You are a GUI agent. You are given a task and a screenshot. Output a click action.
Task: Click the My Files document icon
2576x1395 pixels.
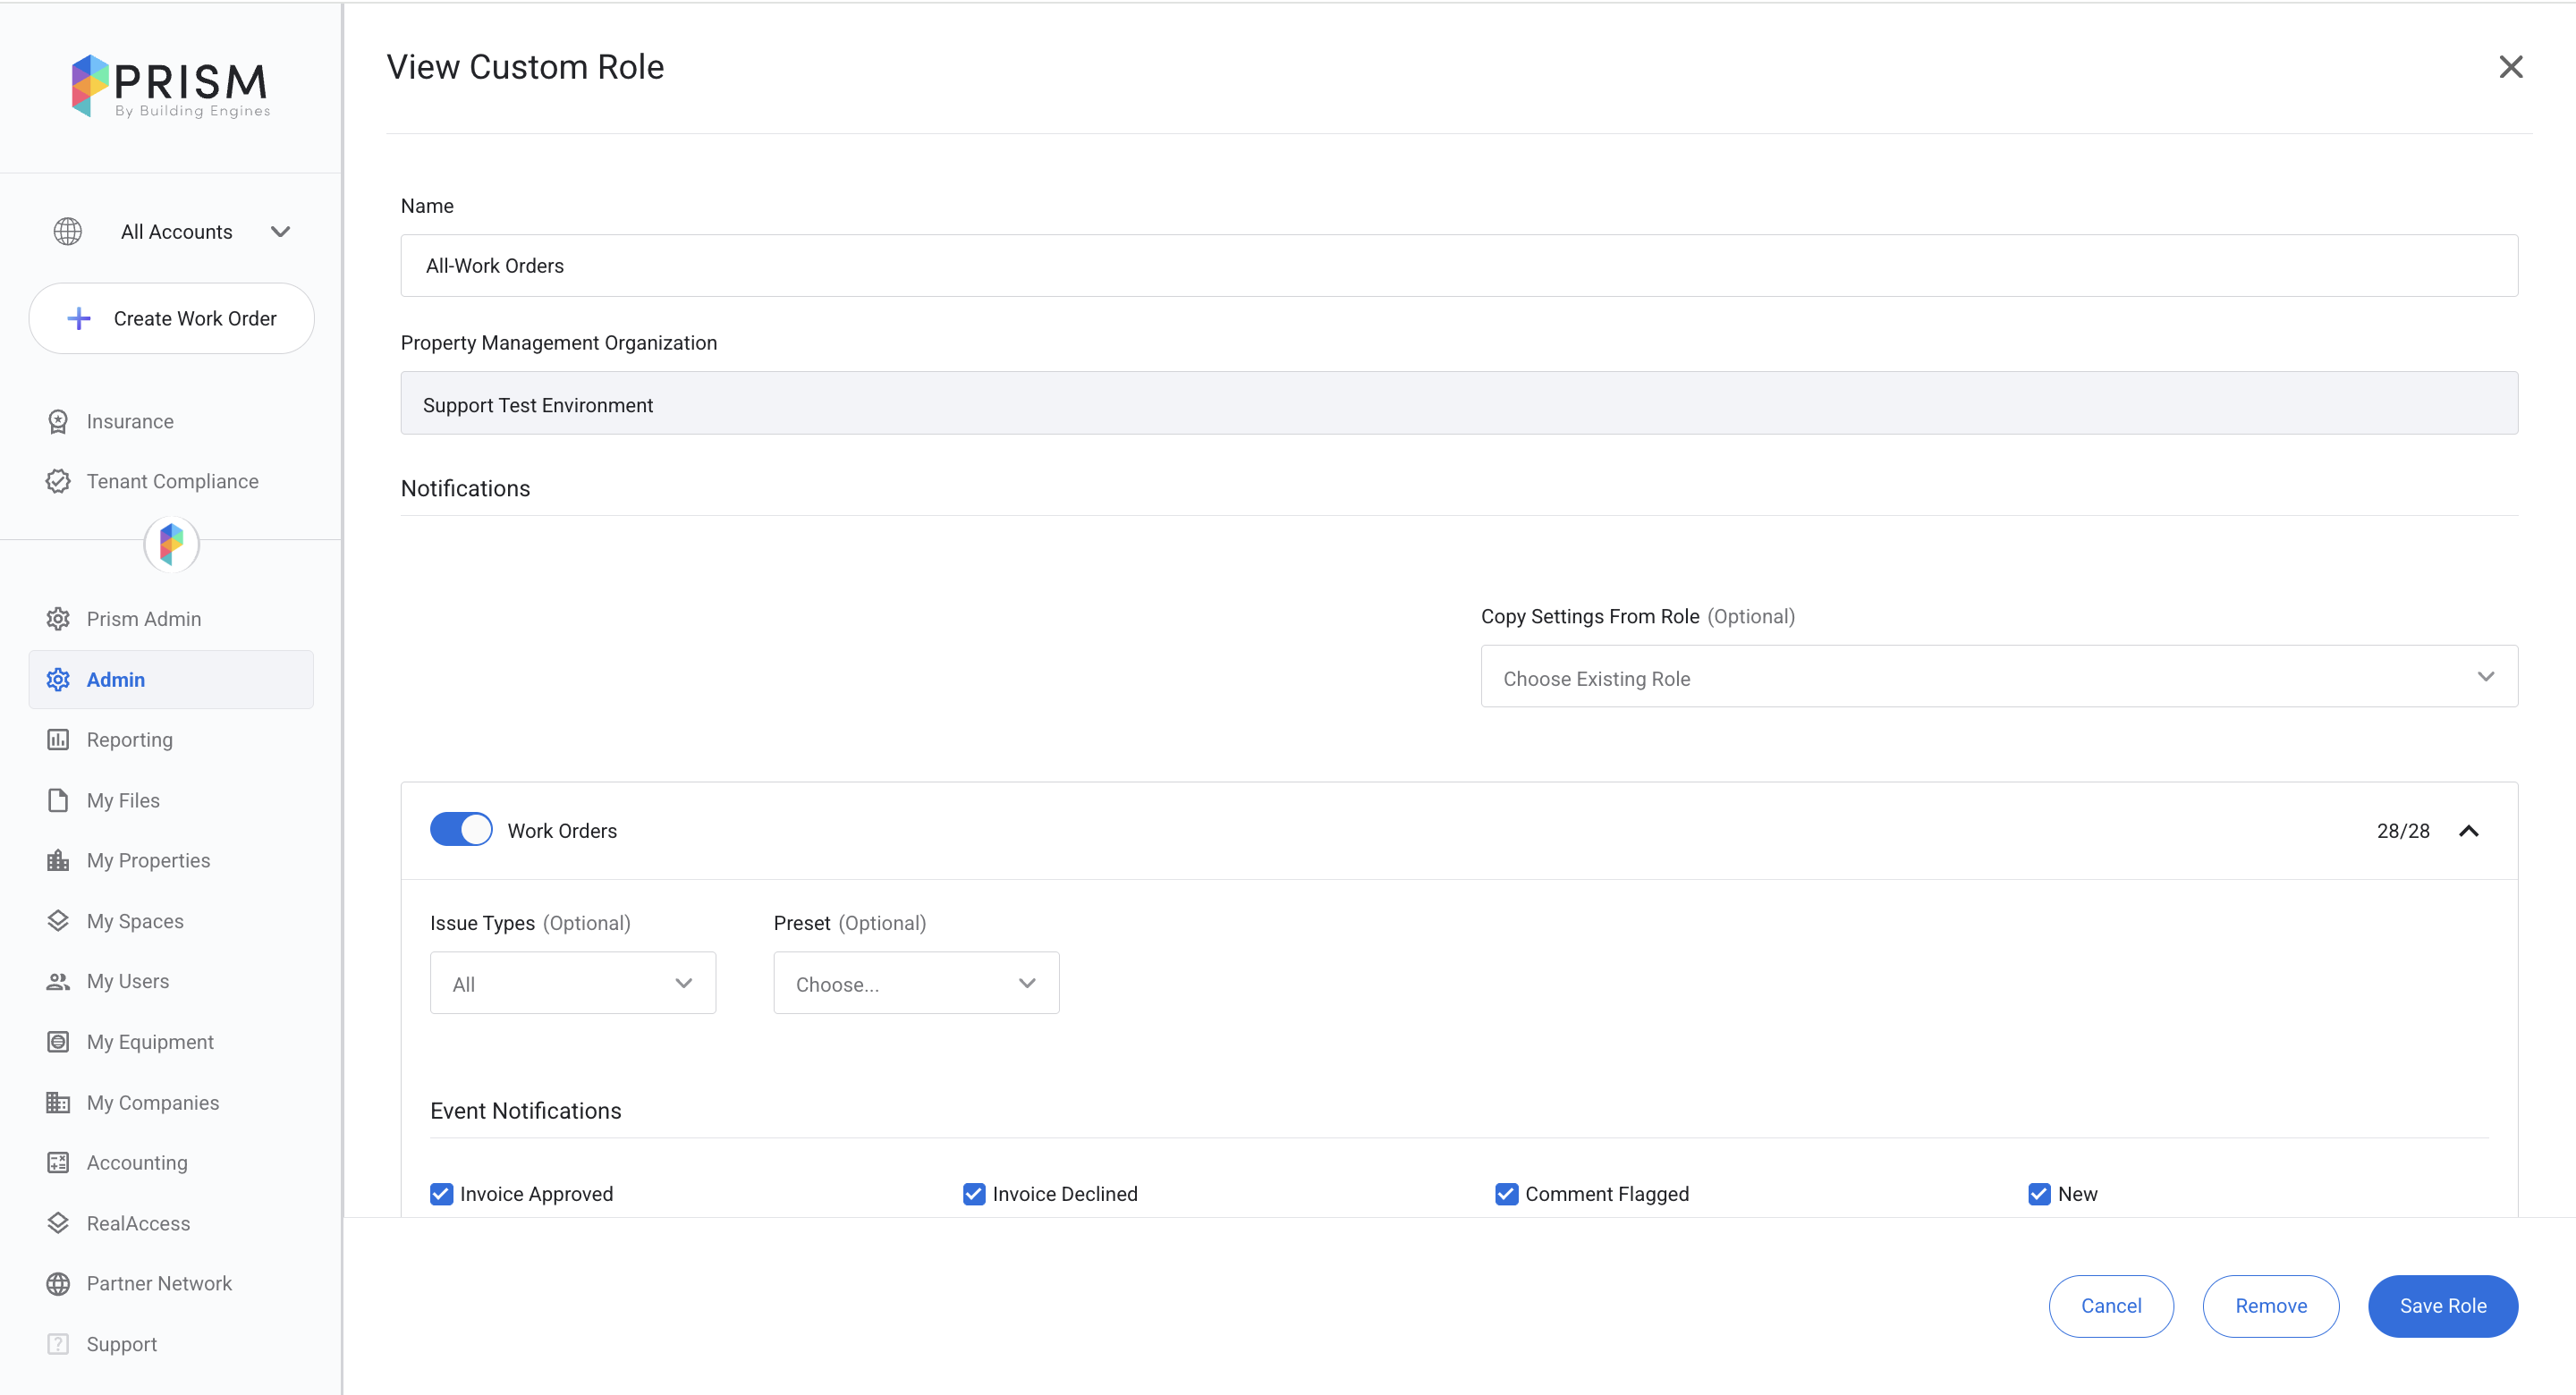58,801
